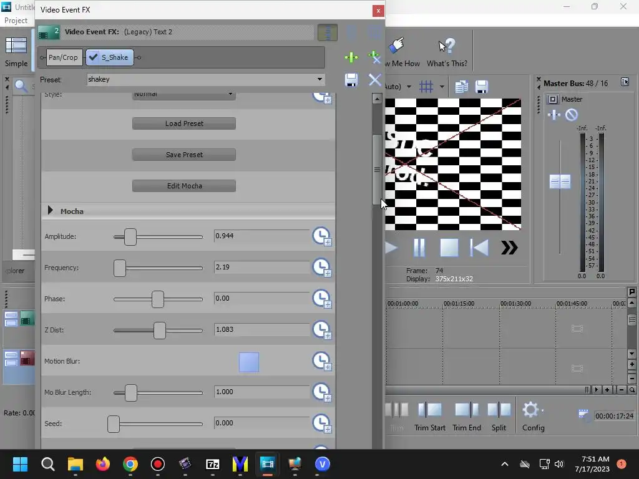Click the Edit Mocha button
This screenshot has width=639, height=479.
tap(184, 186)
